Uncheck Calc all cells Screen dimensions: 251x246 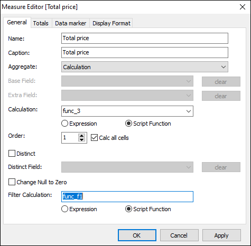(94, 138)
